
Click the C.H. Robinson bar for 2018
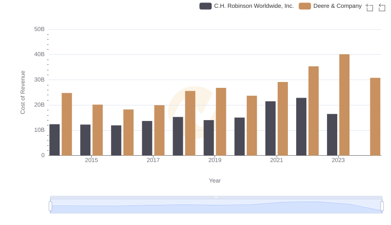[x=178, y=136]
